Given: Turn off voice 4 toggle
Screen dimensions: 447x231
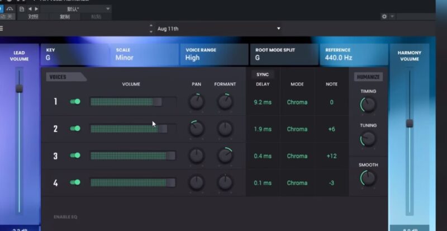Looking at the screenshot, I should point(75,182).
